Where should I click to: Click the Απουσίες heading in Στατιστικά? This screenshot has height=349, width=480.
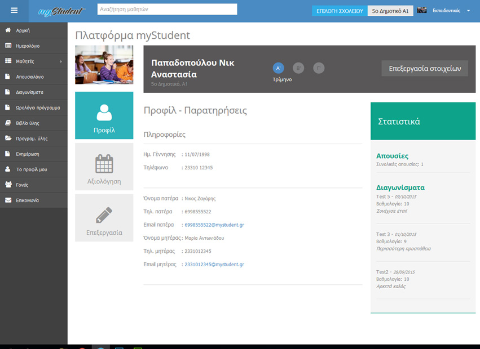(392, 156)
